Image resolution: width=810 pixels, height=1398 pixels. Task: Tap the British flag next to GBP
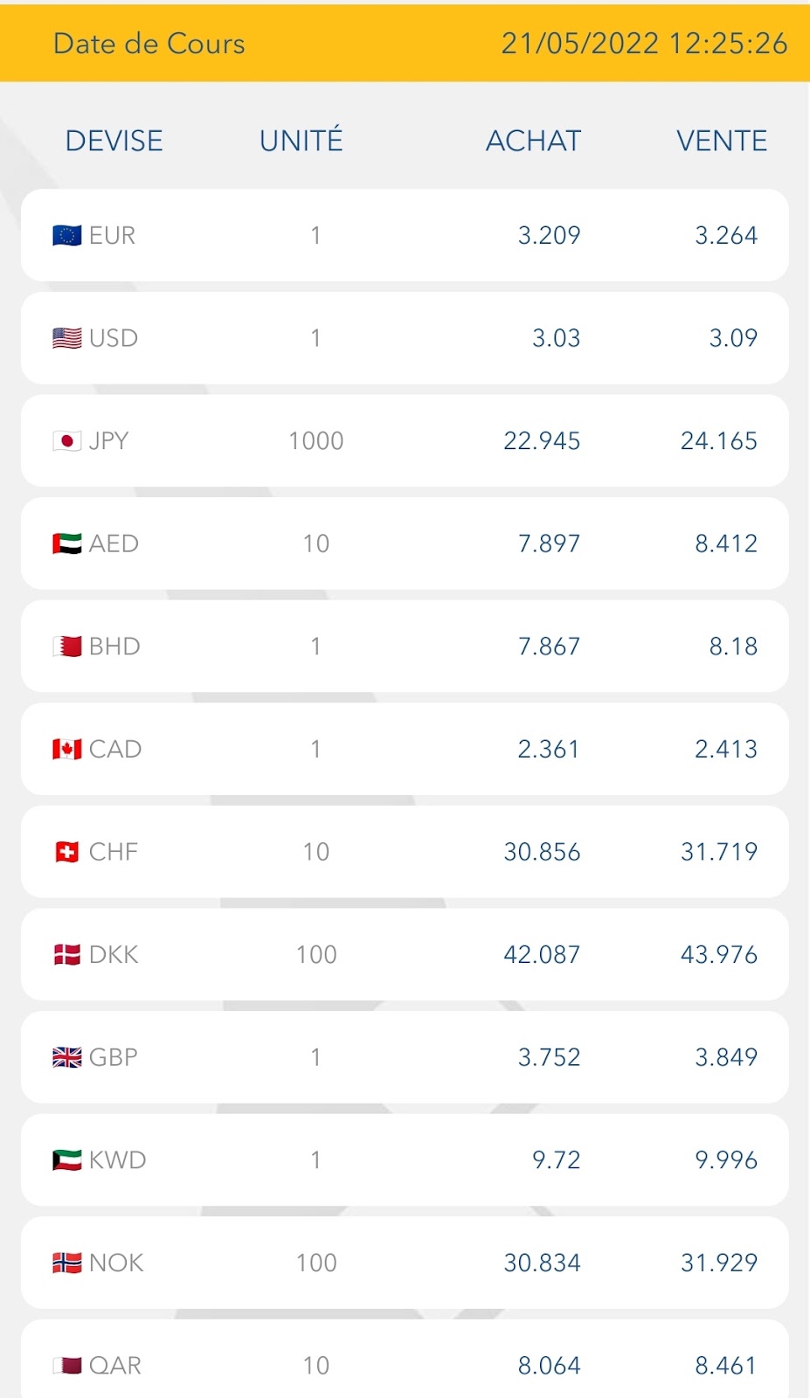67,1057
